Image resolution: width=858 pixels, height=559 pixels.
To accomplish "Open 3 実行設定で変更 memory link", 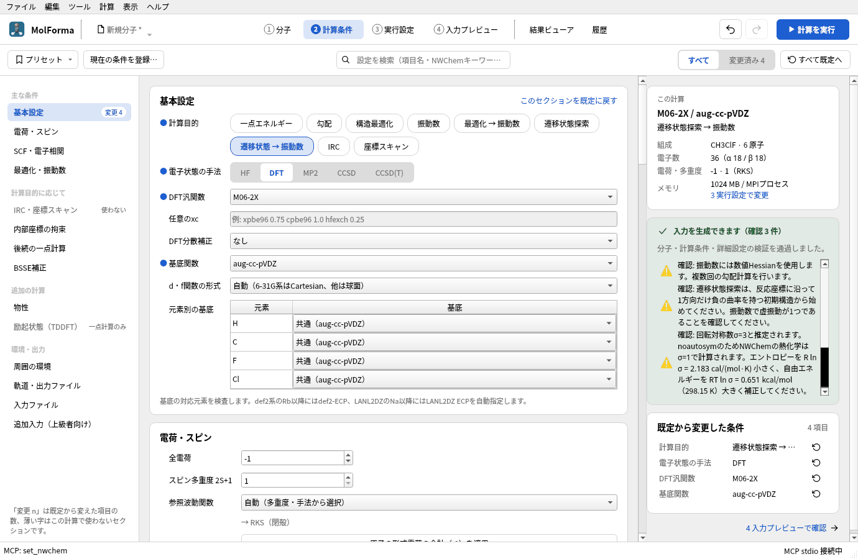I will pos(739,195).
